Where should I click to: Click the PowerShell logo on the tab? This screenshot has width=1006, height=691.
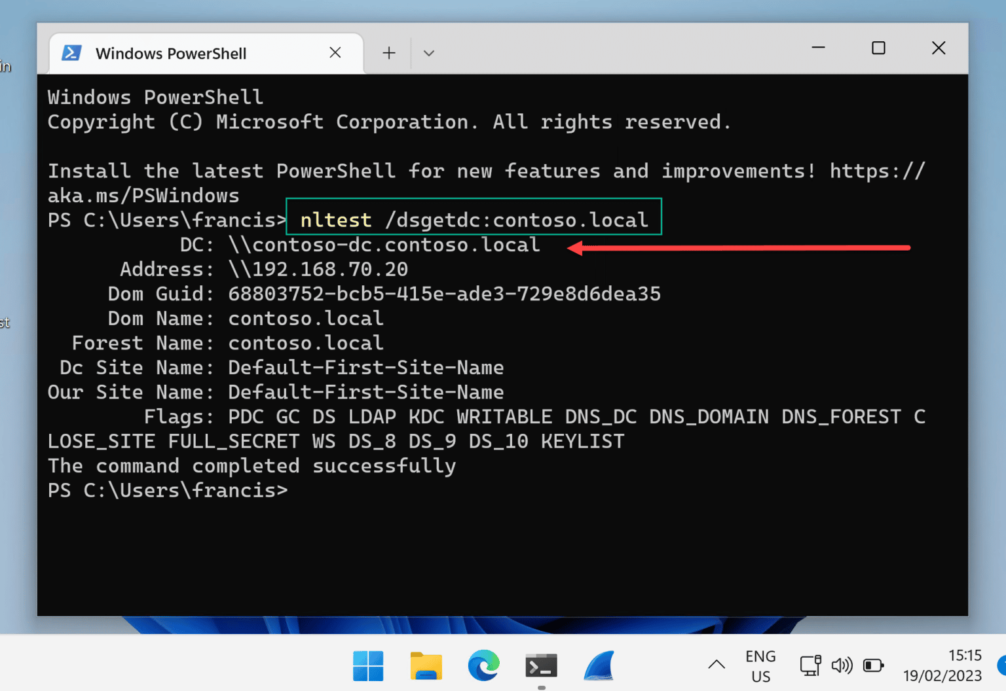pyautogui.click(x=72, y=52)
